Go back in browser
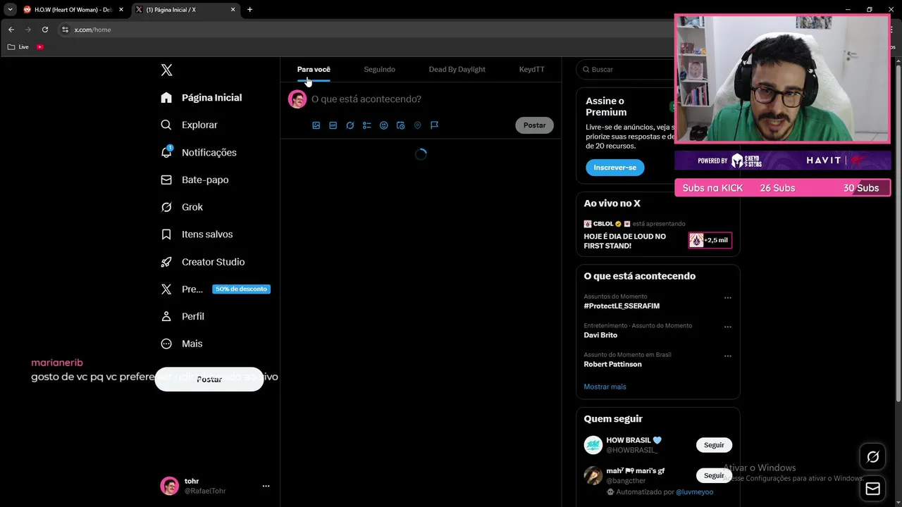This screenshot has height=507, width=902. coord(11,30)
